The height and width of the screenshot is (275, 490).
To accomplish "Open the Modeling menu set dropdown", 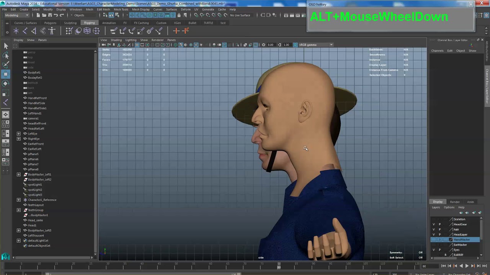I will click(x=17, y=15).
